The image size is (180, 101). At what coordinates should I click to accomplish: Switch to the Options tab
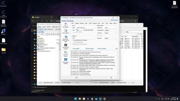pyautogui.click(x=77, y=23)
